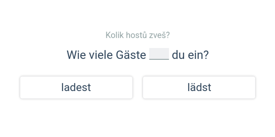The image size is (275, 137).
Task: Click the word 'hostů' in the hint
Action: [136, 35]
